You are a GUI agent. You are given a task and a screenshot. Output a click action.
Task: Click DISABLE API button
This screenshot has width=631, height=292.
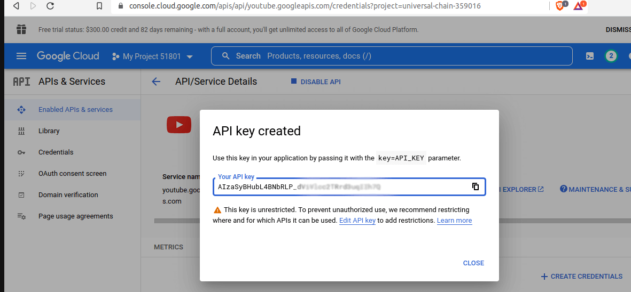(x=316, y=82)
